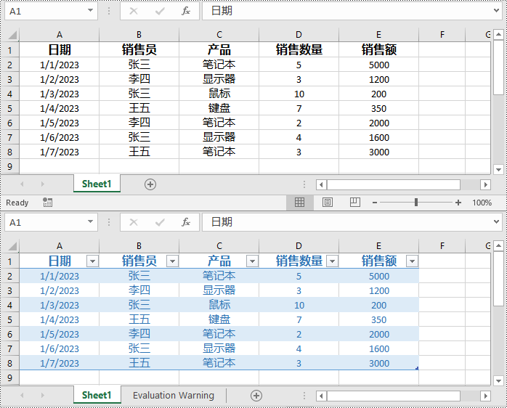Viewport: 507px width, 408px height.
Task: Click next sheet arrow in top window
Action: pyautogui.click(x=42, y=184)
